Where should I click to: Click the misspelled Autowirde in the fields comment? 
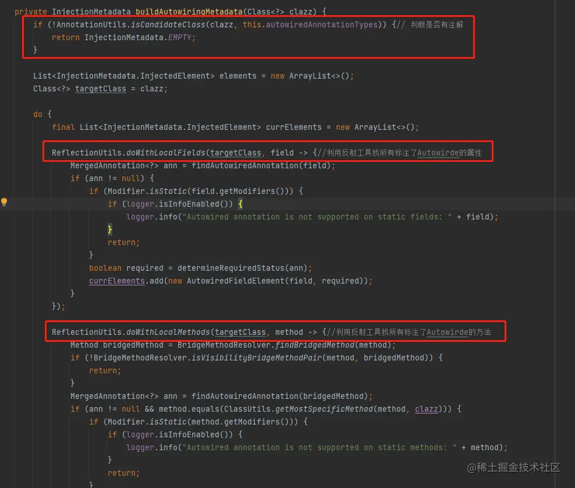tap(438, 153)
